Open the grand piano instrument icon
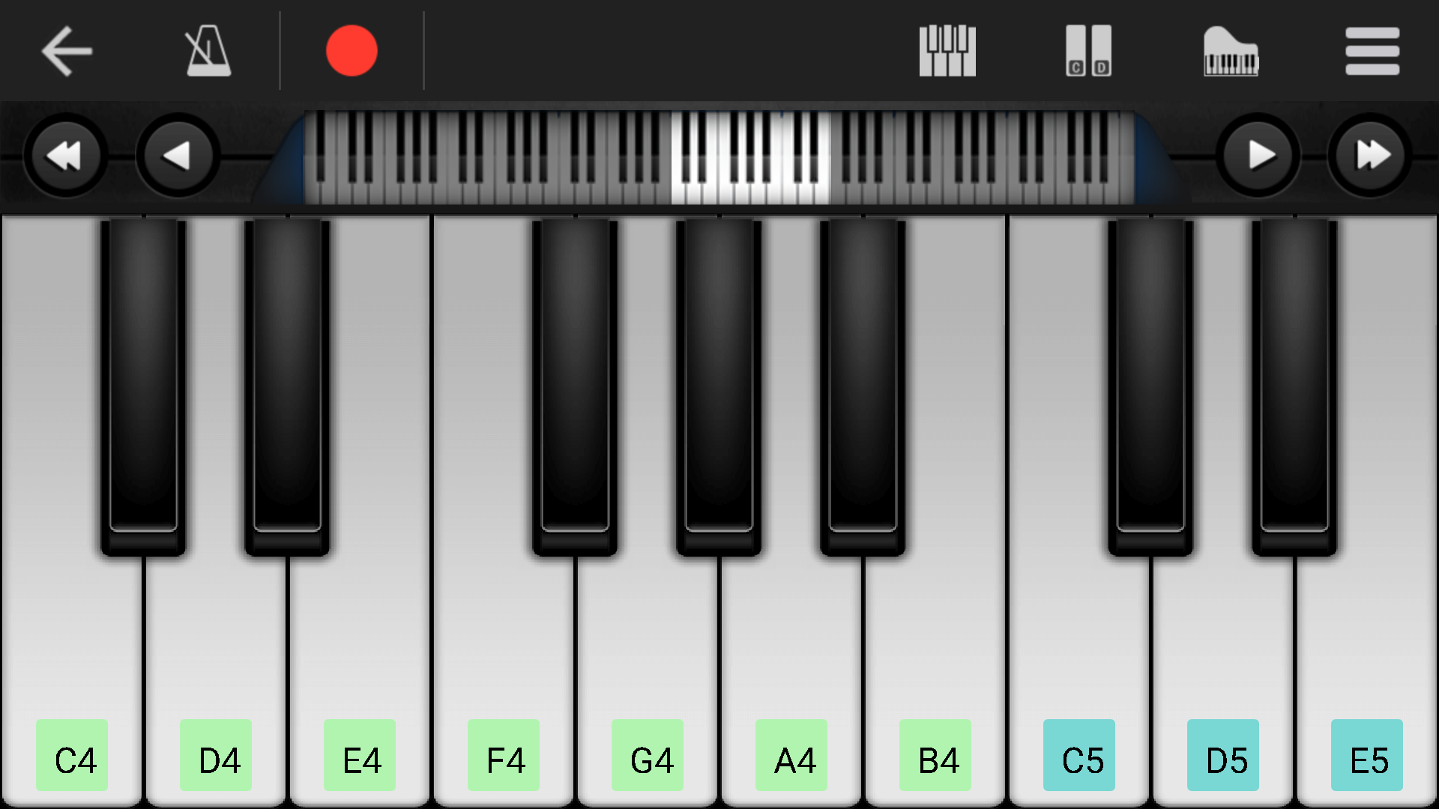 (x=1232, y=50)
